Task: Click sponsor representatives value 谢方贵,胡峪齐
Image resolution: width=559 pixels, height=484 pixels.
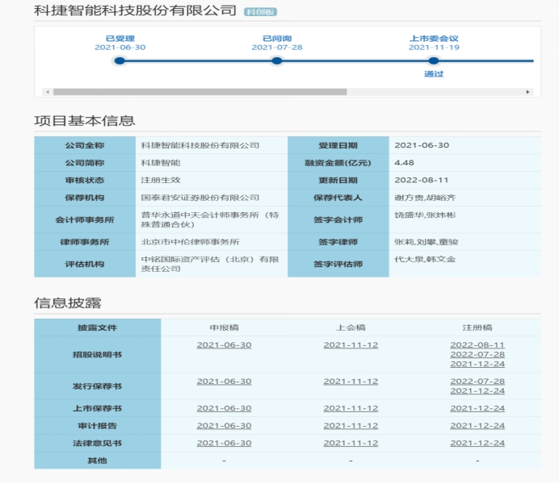Action: click(x=425, y=198)
